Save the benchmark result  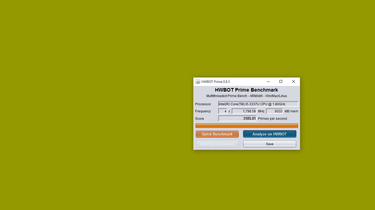click(x=270, y=144)
